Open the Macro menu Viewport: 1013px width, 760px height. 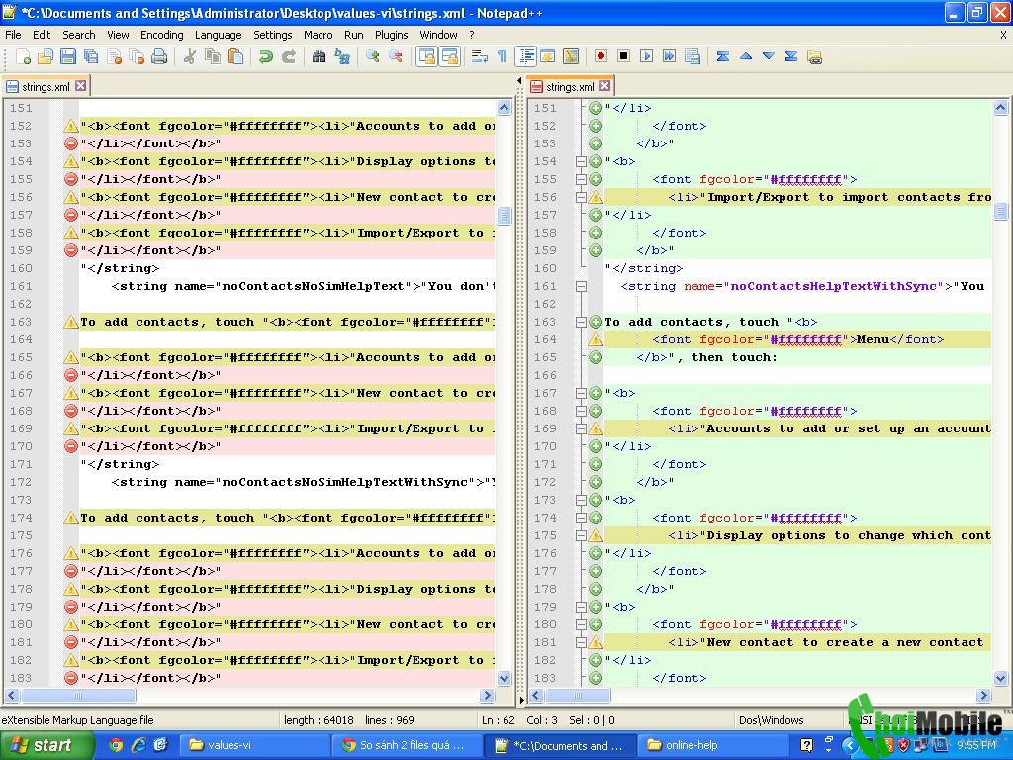319,35
